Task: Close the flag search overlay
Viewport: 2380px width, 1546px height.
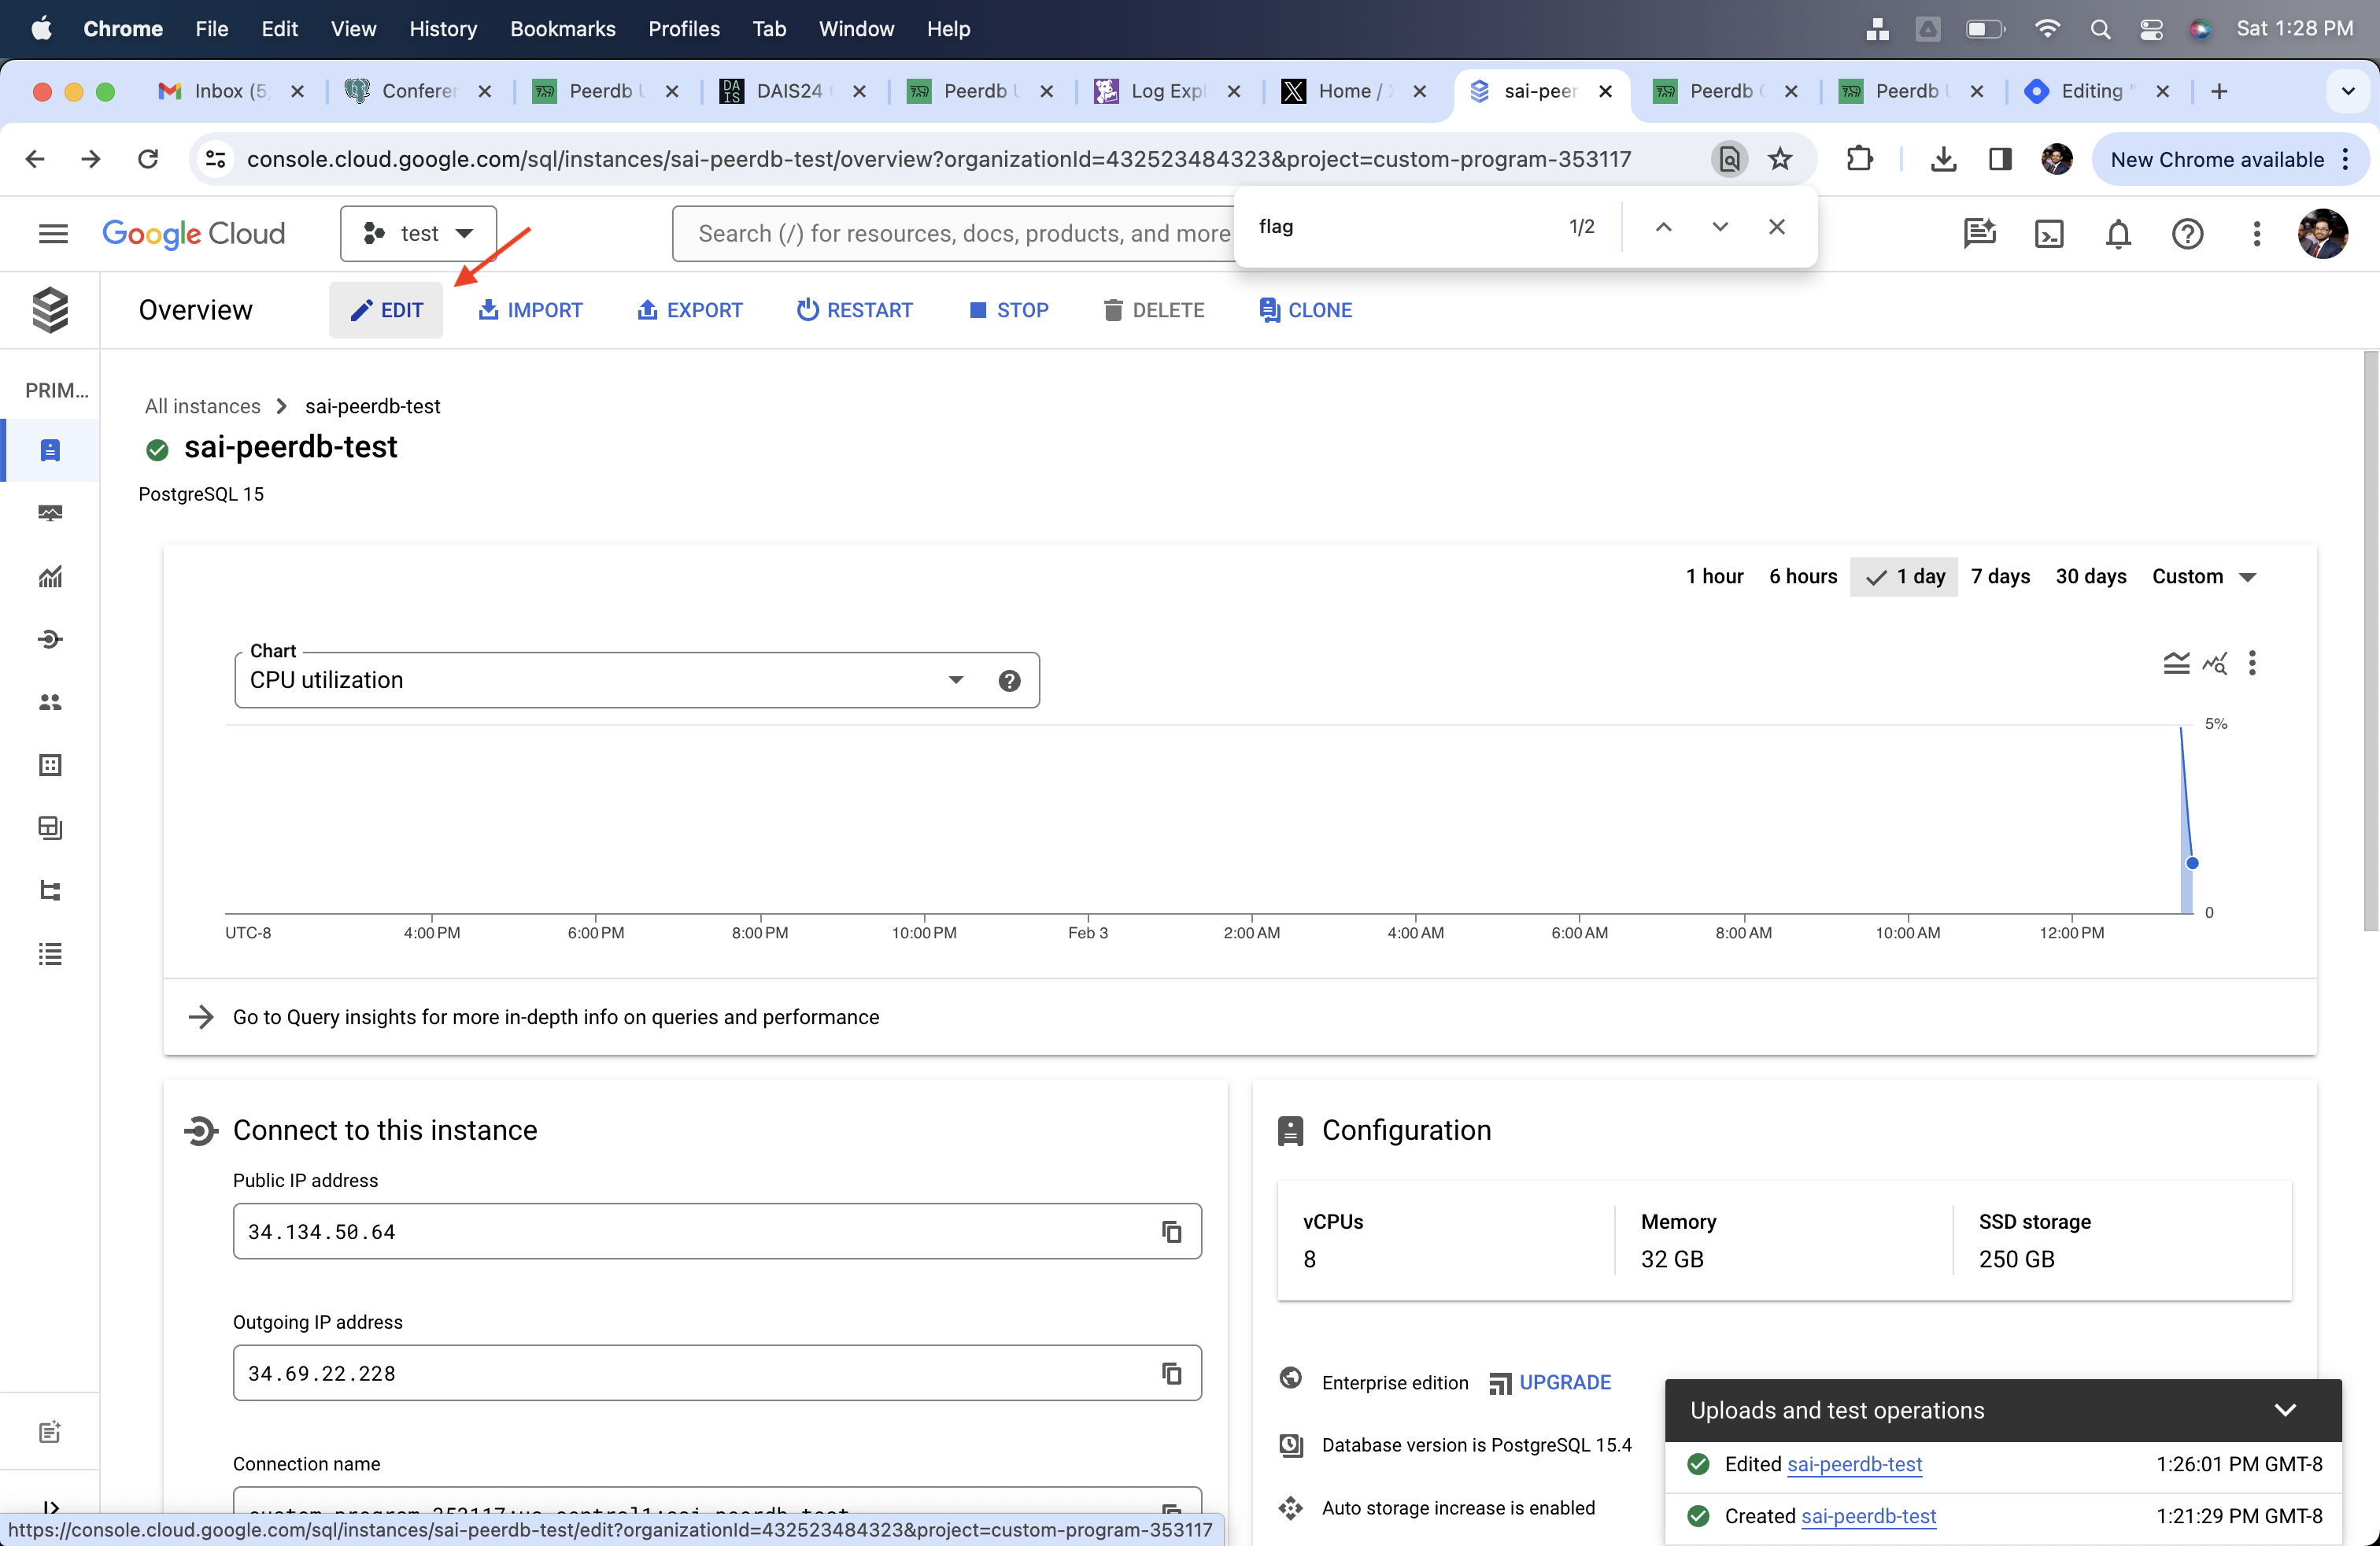Action: 1776,226
